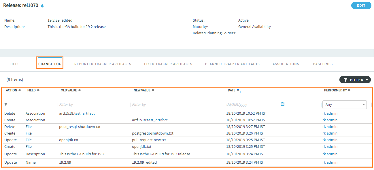The width and height of the screenshot is (374, 170).
Task: Click the New Value 'Filter by' field
Action: click(x=177, y=105)
